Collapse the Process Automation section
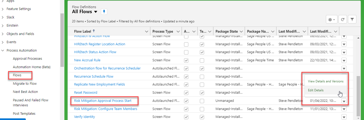The height and width of the screenshot is (120, 364). (3, 51)
